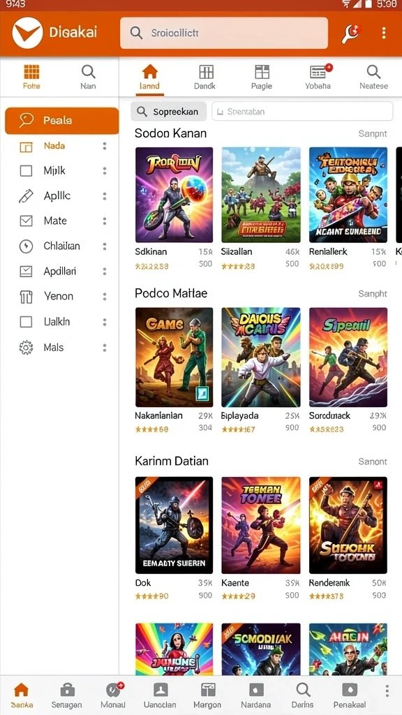This screenshot has width=402, height=715.
Task: Open the three-dot overflow menu in header
Action: pyautogui.click(x=384, y=33)
